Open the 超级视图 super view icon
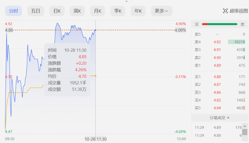Image resolution: width=249 pixels, height=143 pixels. click(x=235, y=11)
